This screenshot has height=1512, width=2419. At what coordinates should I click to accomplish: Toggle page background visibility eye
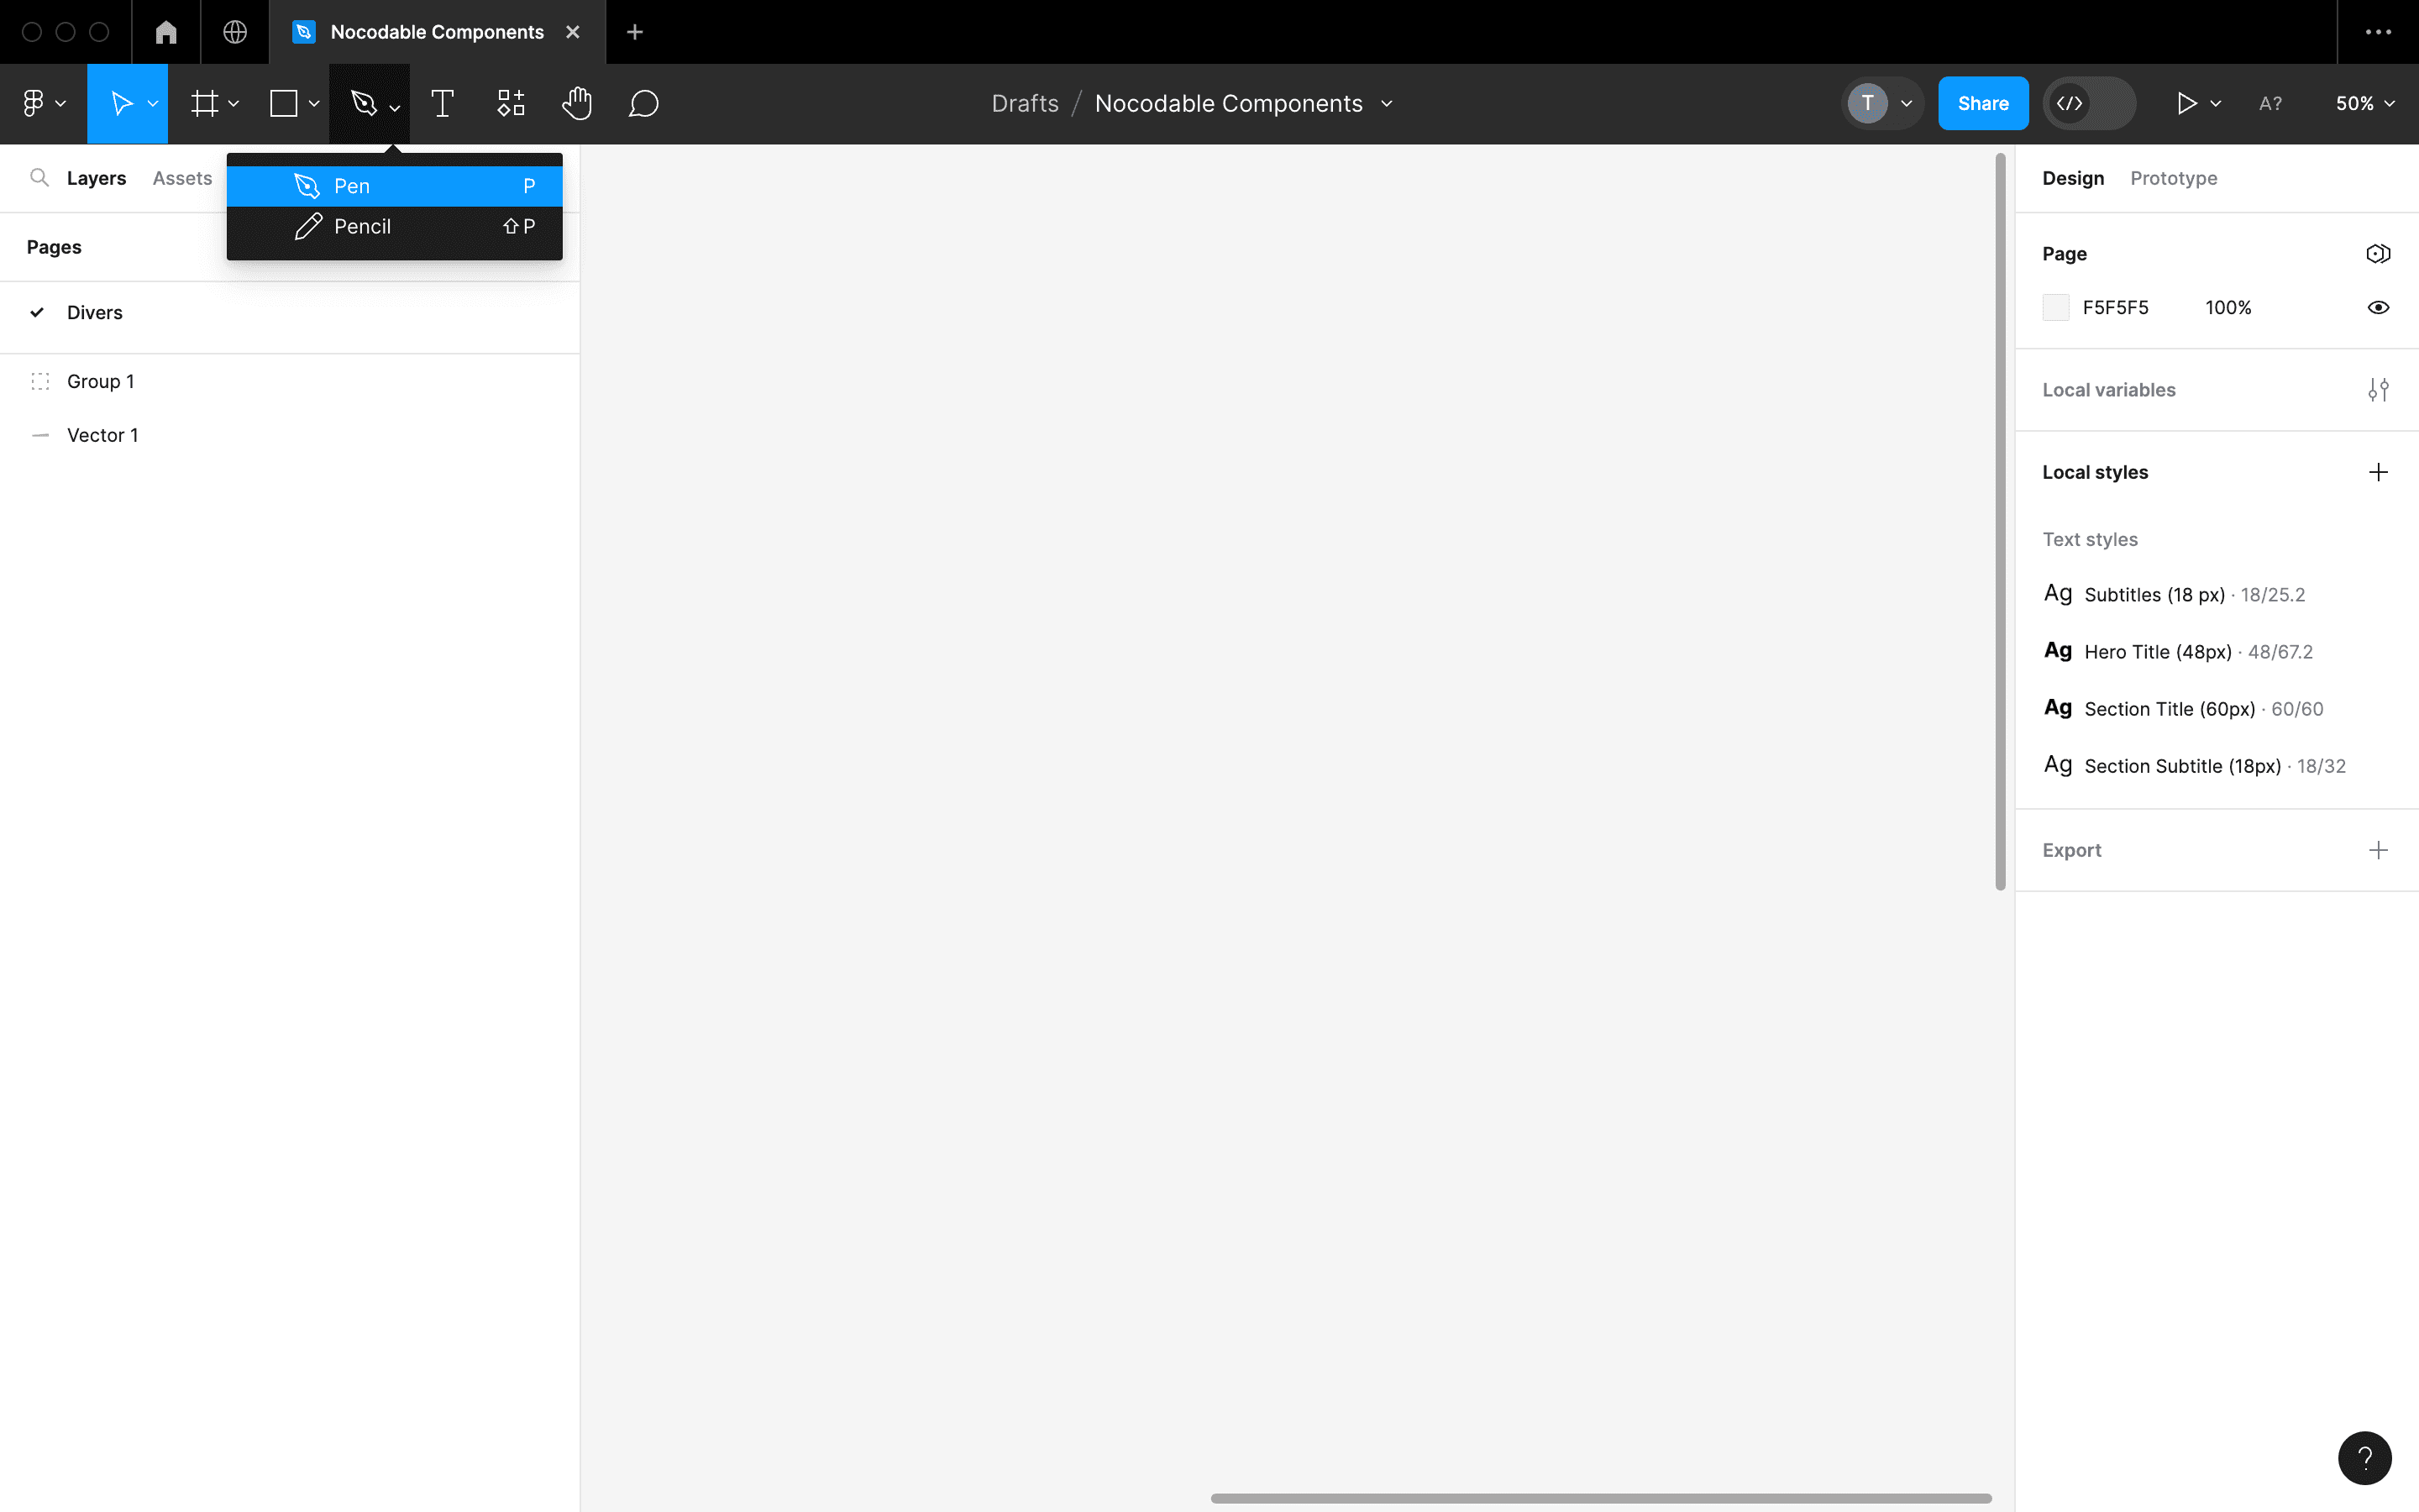pos(2378,307)
